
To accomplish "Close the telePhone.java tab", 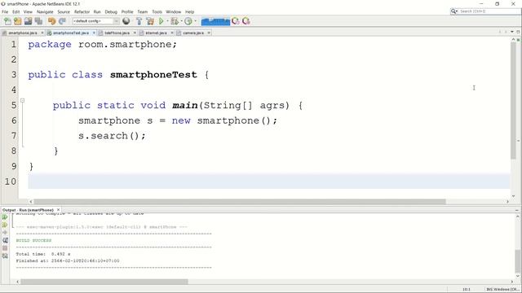I will tap(135, 33).
